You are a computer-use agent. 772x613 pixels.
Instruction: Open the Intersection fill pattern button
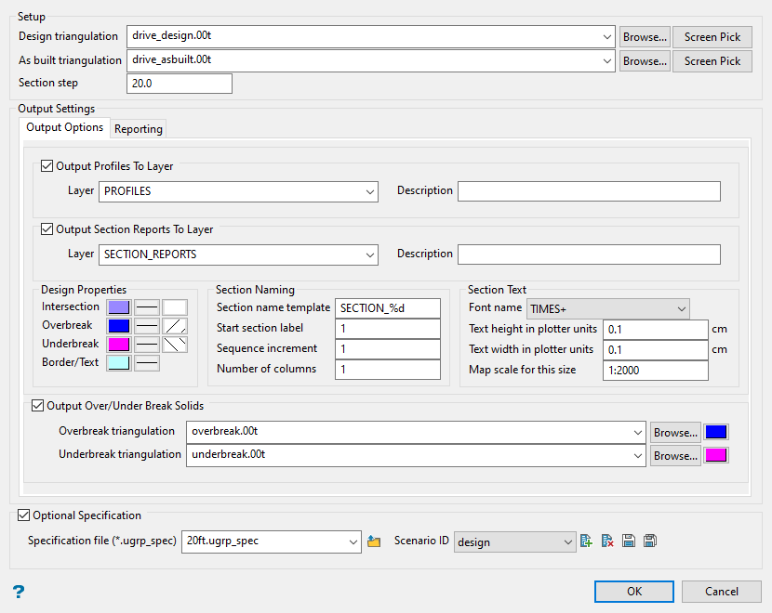(175, 307)
